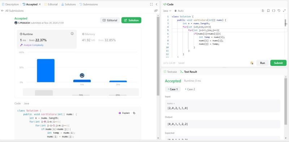The height and width of the screenshot is (142, 289).
Task: Click the test result panel scrollbar
Action: 286,101
